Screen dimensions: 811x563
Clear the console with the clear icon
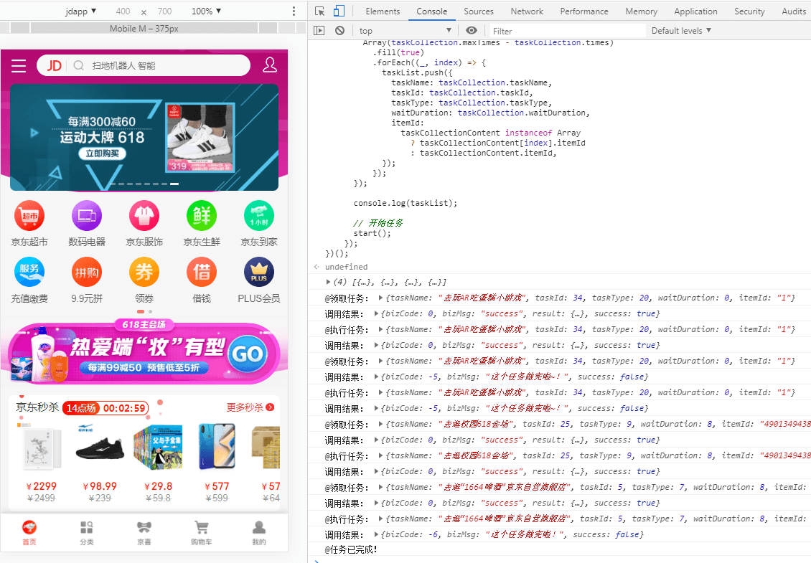(x=339, y=31)
